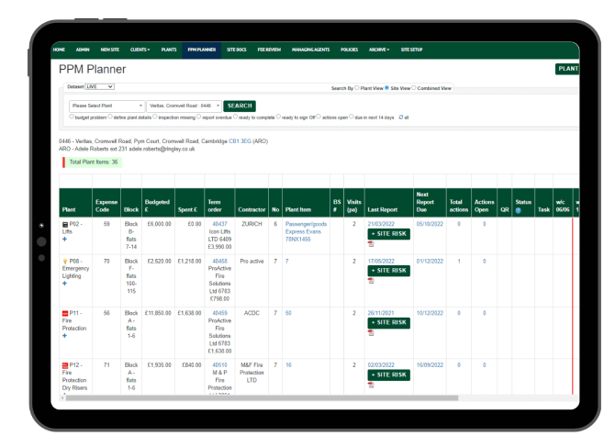Open the 'Please Select Plant' dropdown
This screenshot has width=615, height=447.
tap(104, 106)
